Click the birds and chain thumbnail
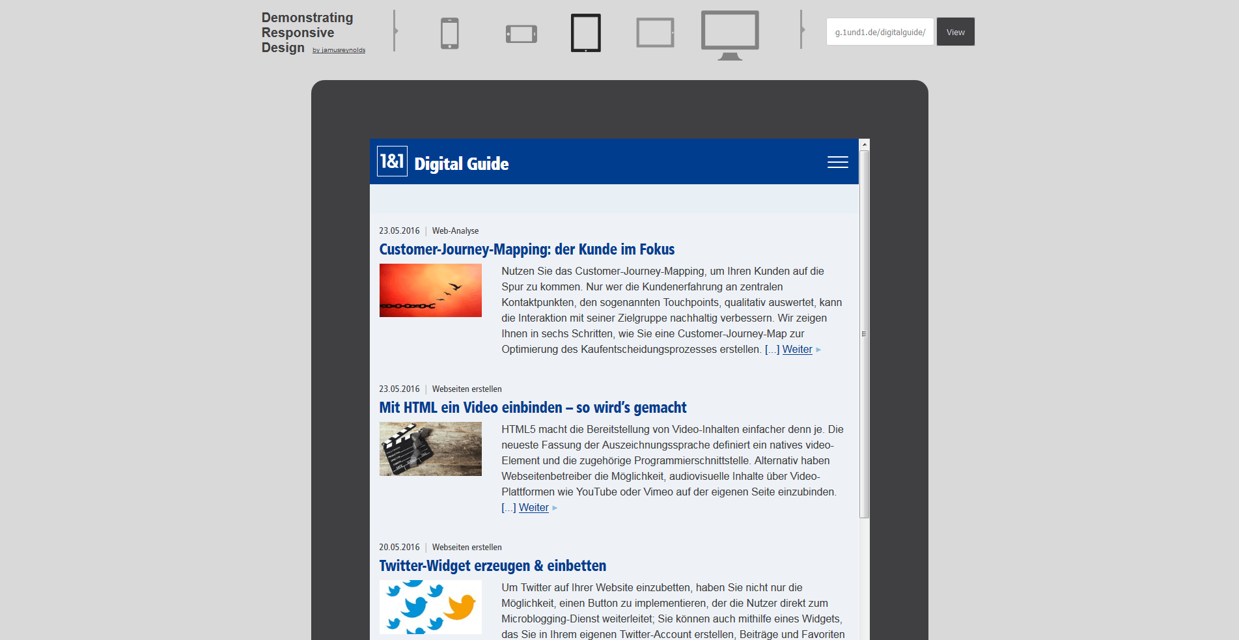This screenshot has width=1239, height=640. pyautogui.click(x=430, y=290)
